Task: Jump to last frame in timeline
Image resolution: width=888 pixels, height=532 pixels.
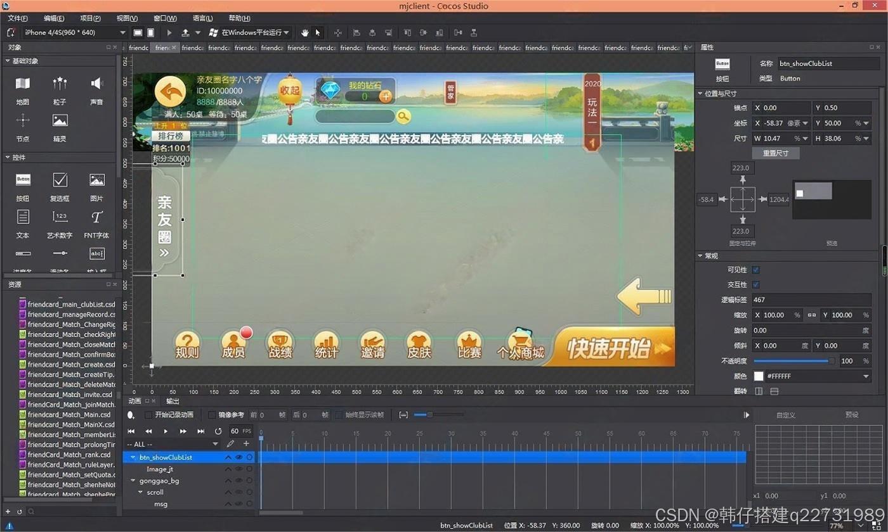Action: click(x=201, y=431)
